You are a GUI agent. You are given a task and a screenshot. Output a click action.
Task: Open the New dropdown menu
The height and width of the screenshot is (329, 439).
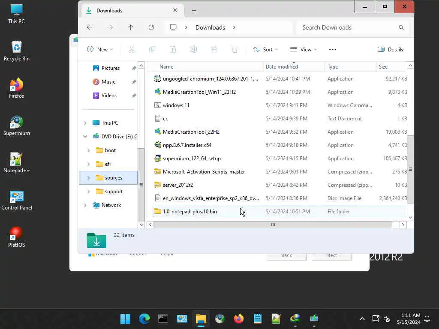point(100,50)
